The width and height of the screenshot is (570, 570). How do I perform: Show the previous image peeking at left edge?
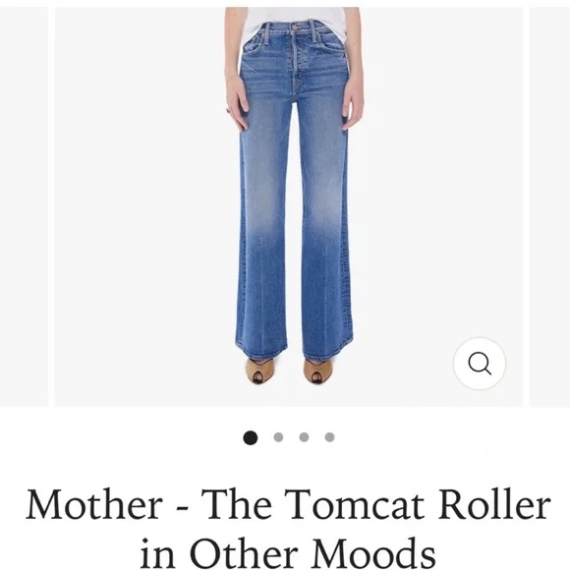[x=24, y=206]
